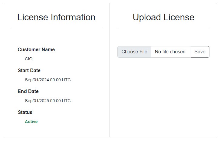
Task: Click the Start Date label
Action: coord(29,70)
